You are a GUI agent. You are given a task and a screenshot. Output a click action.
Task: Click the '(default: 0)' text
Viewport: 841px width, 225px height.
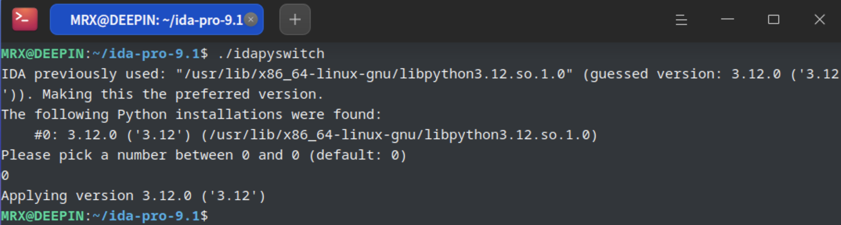tap(358, 155)
